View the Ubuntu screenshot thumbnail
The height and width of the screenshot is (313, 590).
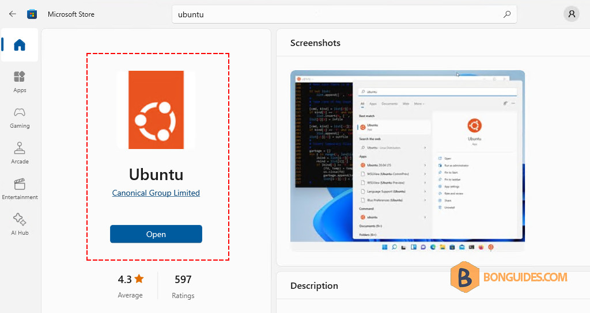click(407, 161)
